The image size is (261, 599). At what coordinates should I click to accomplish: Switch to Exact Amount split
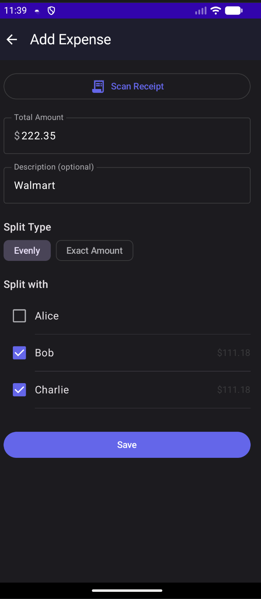click(94, 251)
